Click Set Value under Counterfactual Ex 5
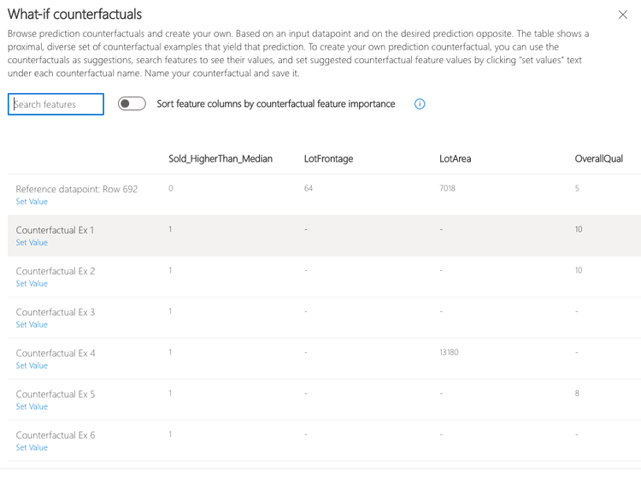This screenshot has width=641, height=478. [x=32, y=407]
